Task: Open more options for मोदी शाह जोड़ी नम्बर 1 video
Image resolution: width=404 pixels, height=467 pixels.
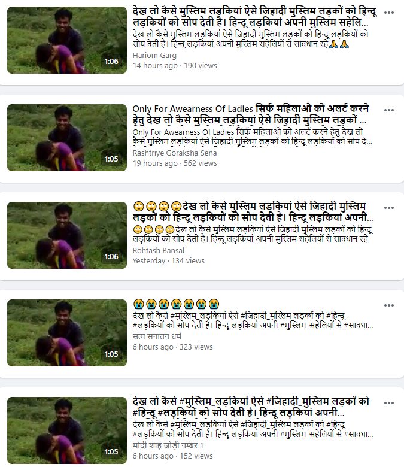Action: (389, 403)
